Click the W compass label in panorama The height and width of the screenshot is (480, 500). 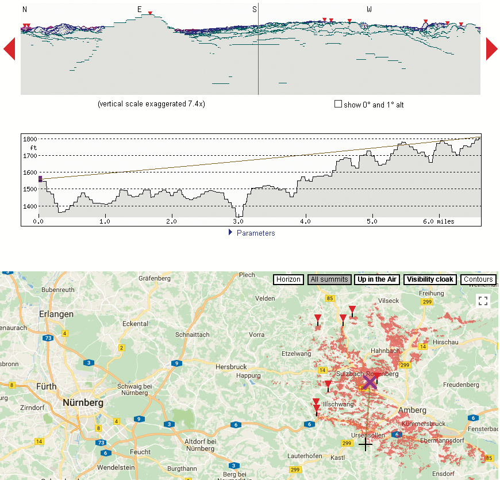pyautogui.click(x=369, y=10)
